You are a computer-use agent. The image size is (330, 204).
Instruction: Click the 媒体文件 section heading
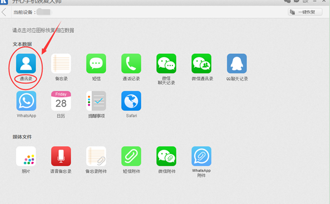click(x=22, y=137)
